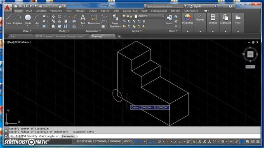Open the OBJECT layer dropdown list
This screenshot has height=148, width=264.
pos(163,16)
